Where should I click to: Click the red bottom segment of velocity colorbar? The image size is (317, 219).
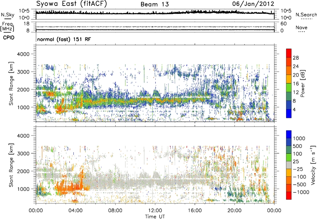pos(289,196)
